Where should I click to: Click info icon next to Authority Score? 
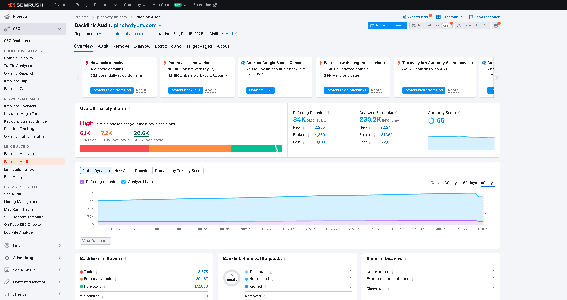459,113
